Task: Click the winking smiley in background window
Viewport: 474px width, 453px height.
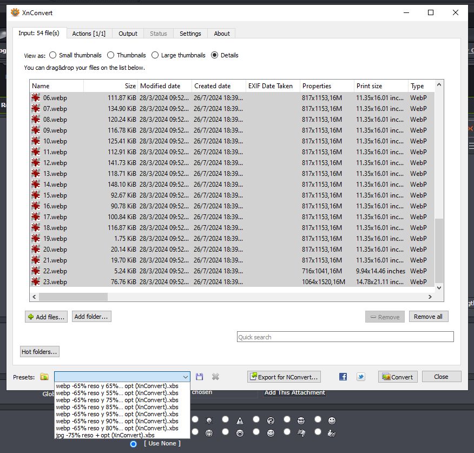Action: [271, 433]
